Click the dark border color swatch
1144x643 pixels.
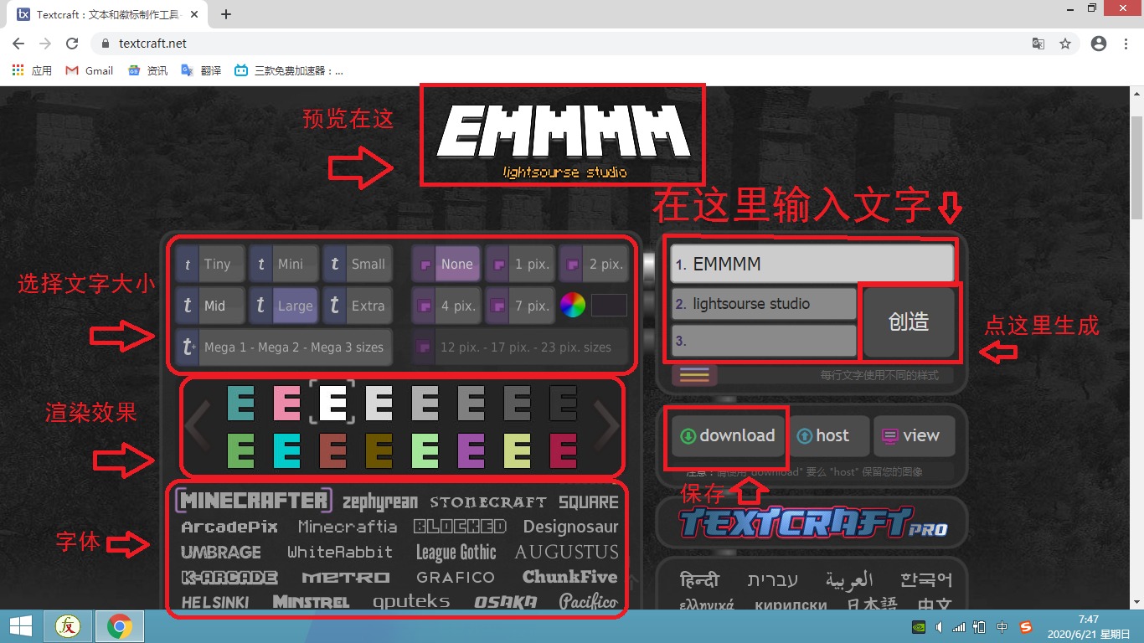[609, 306]
